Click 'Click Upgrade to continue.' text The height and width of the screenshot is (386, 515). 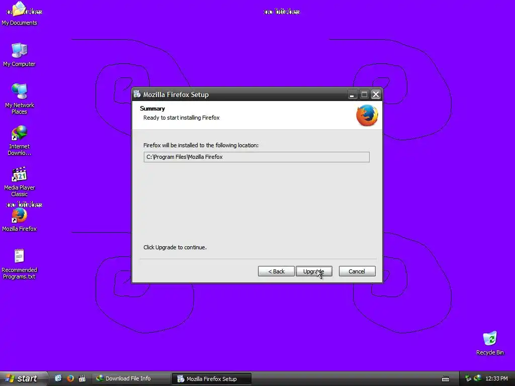click(175, 247)
